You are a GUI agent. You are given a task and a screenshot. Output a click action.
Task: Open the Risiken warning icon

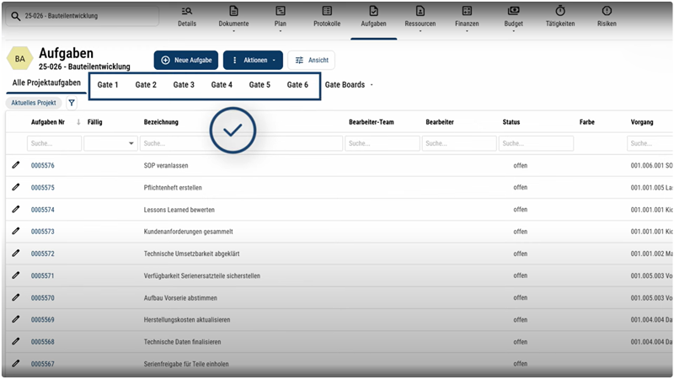coord(607,11)
